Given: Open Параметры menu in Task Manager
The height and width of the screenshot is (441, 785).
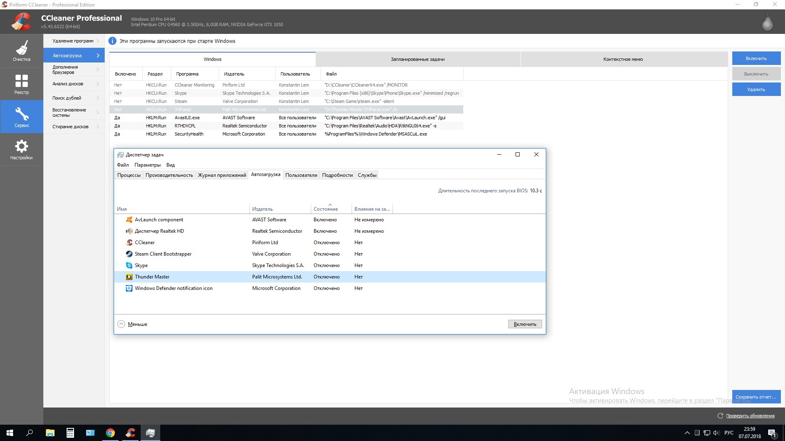Looking at the screenshot, I should click(x=148, y=165).
